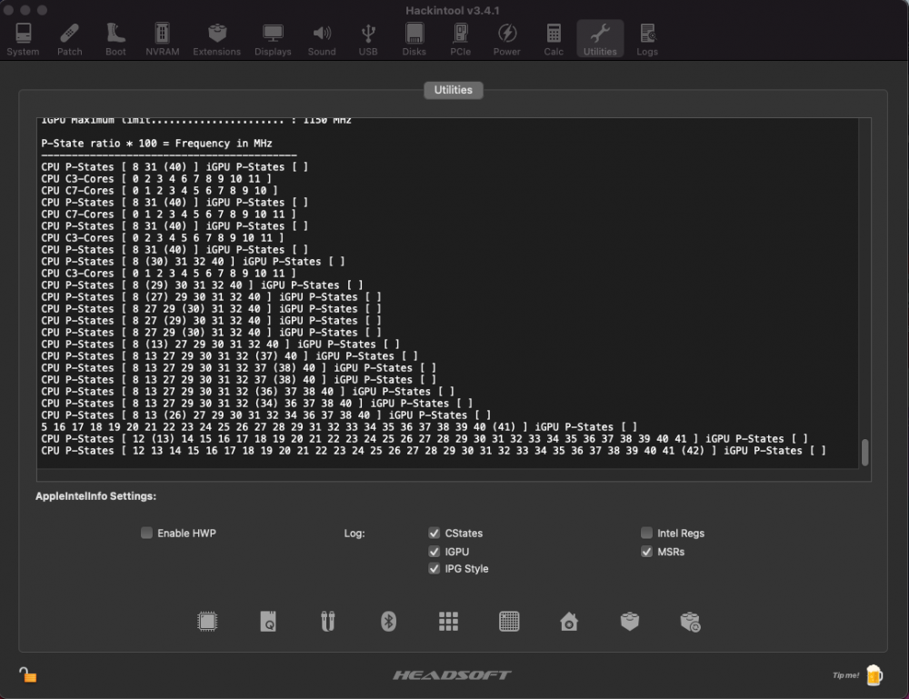Viewport: 909px width, 699px height.
Task: Click the line starting '5 16 17 18 19'
Action: (x=339, y=426)
